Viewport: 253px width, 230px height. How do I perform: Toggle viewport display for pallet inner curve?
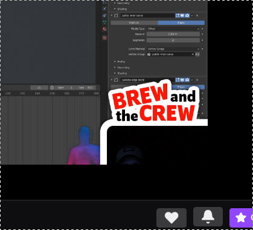point(182,16)
